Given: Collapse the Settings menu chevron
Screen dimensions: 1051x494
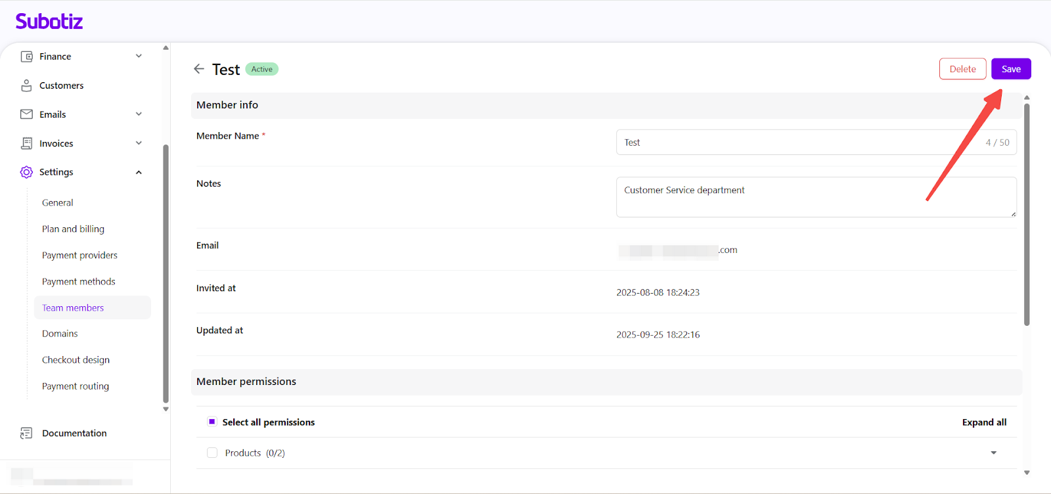Looking at the screenshot, I should tap(139, 172).
